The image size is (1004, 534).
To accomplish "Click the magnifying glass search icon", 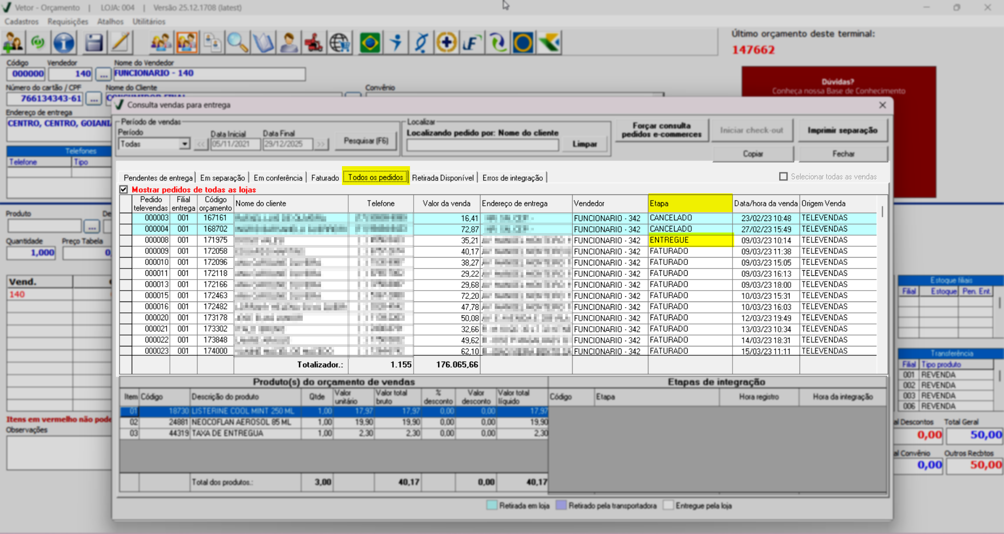I will 237,43.
